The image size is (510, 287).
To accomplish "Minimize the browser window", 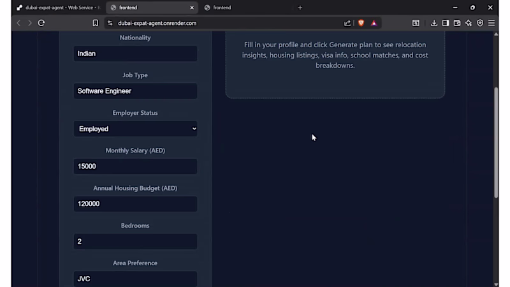I will coord(455,8).
